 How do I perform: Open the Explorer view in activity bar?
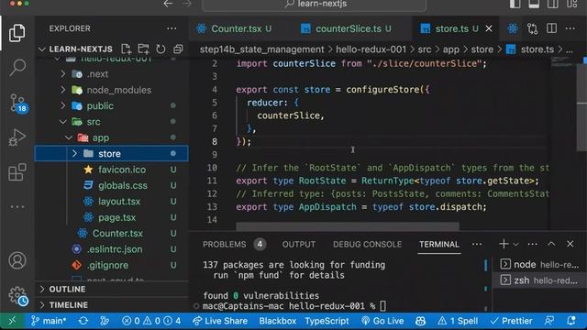[x=17, y=33]
